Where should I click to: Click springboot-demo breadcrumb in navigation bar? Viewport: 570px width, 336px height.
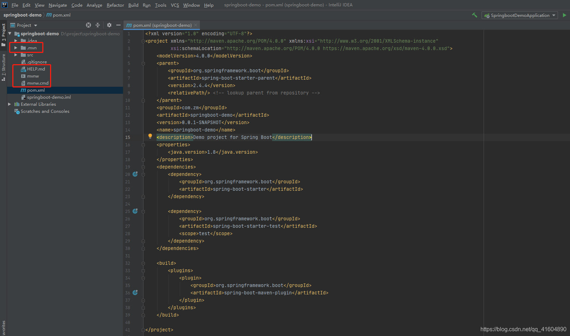tap(23, 15)
